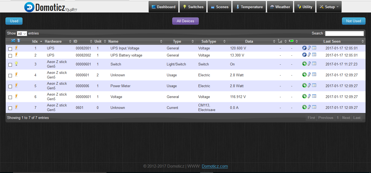The width and height of the screenshot is (371, 173).
Task: Open the Show entries dropdown
Action: coord(22,33)
